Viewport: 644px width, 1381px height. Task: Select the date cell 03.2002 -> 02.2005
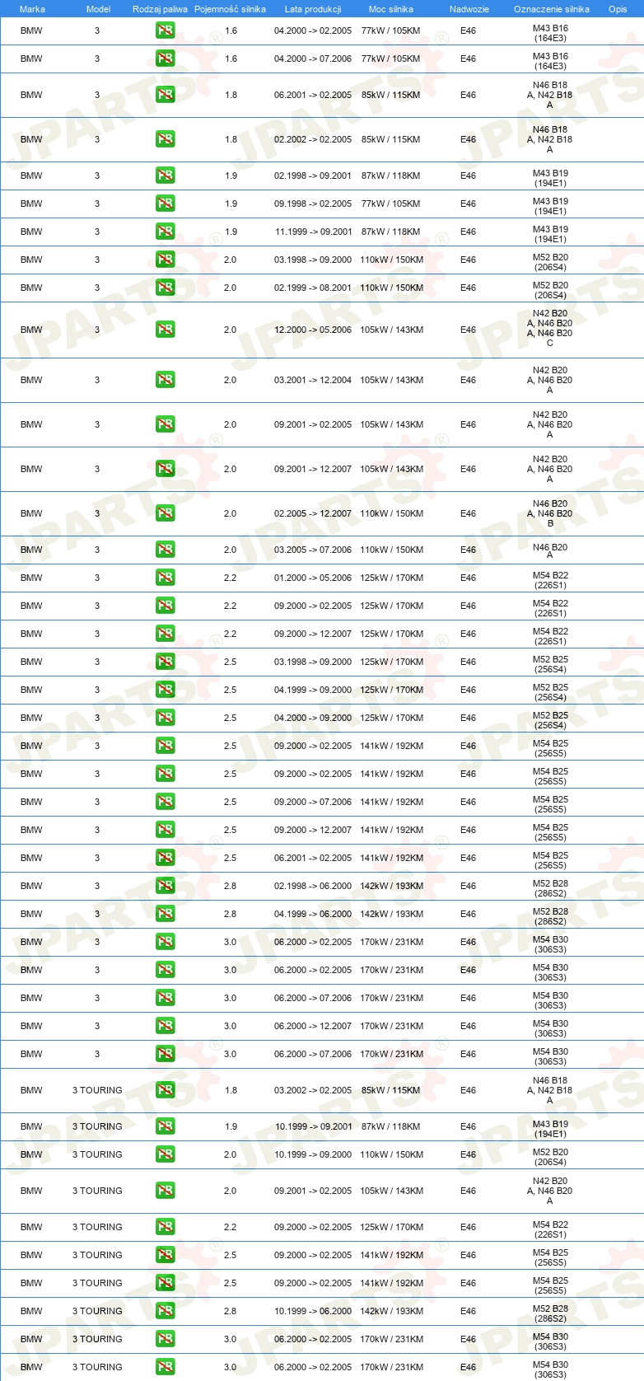313,1090
